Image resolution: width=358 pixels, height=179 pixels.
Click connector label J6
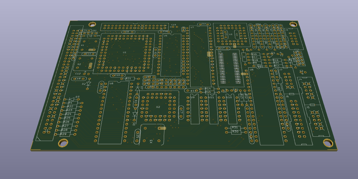click(287, 96)
